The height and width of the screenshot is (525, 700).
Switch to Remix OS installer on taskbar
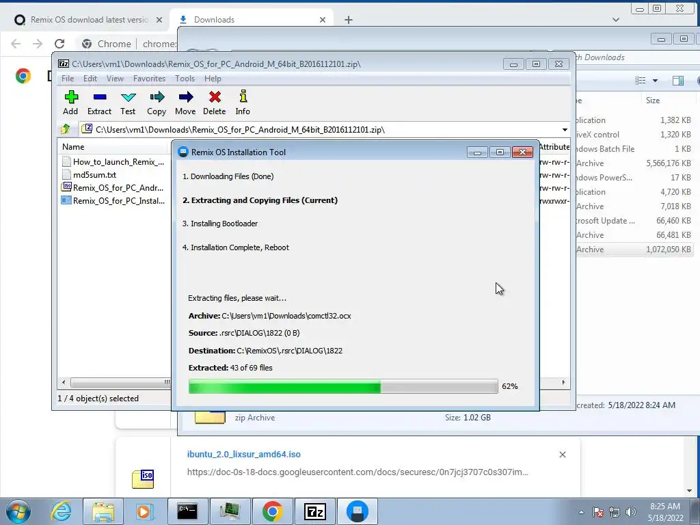[357, 511]
